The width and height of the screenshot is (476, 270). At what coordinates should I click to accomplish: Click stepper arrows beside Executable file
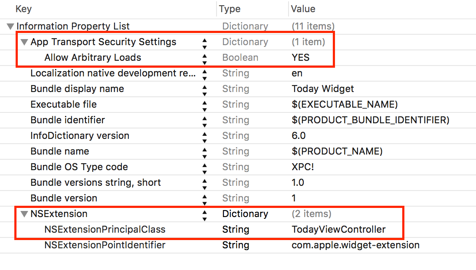[205, 105]
